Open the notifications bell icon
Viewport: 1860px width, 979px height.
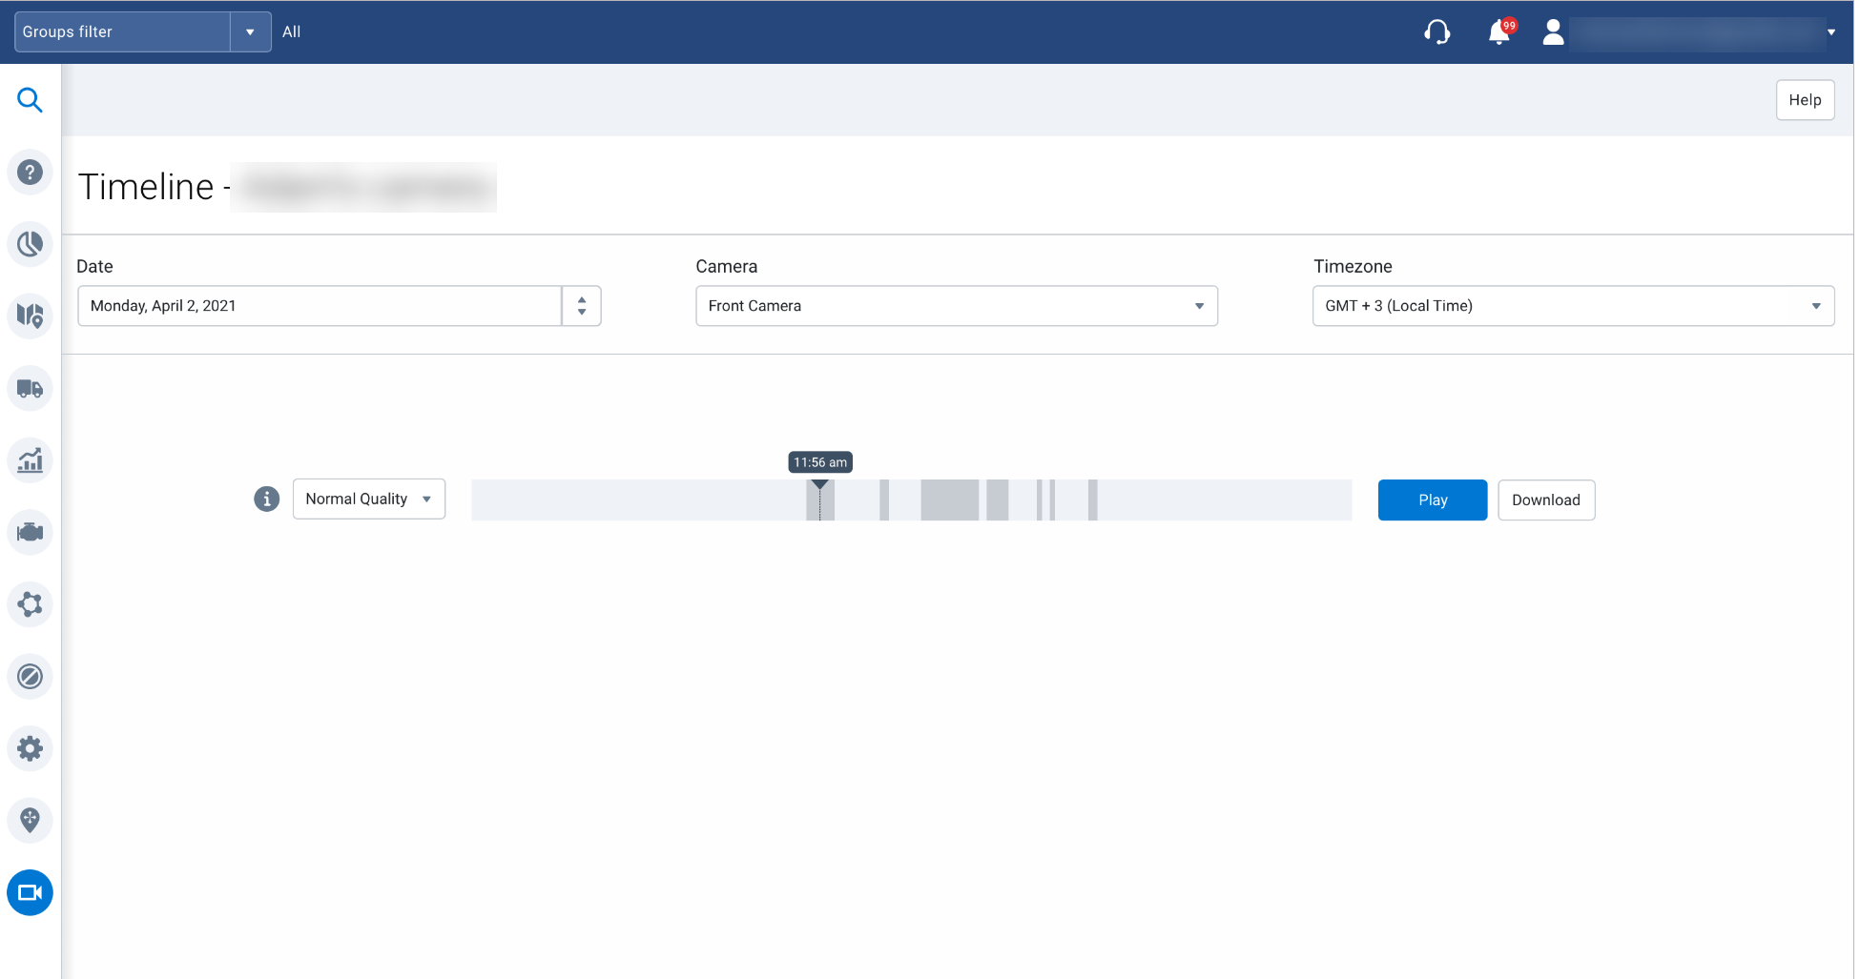pos(1499,32)
